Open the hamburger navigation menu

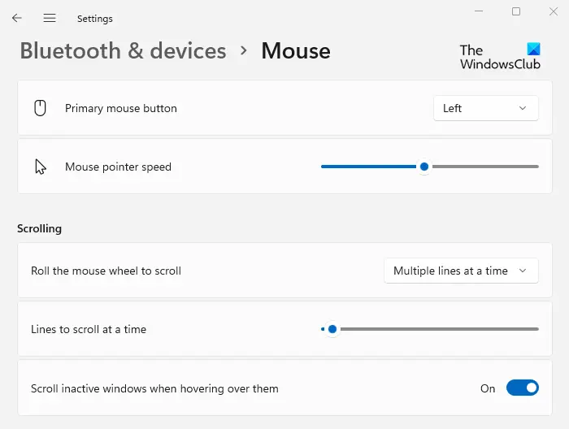(50, 18)
